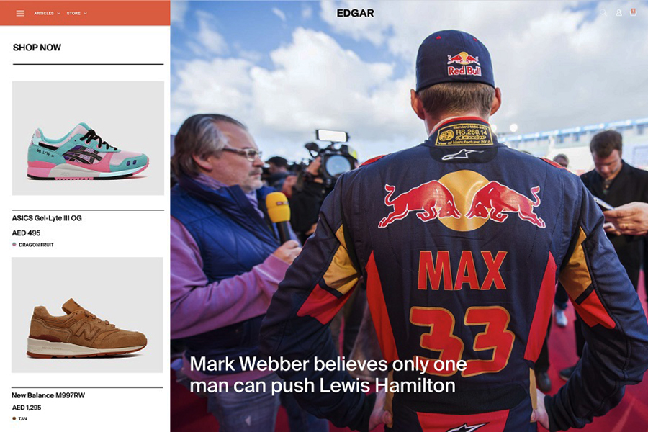Read the Mark Webber headline article

(x=328, y=374)
